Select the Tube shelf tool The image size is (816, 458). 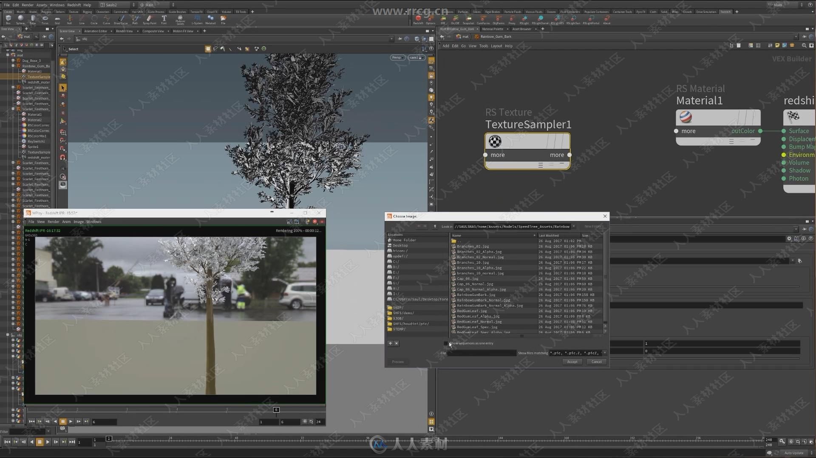coord(33,20)
